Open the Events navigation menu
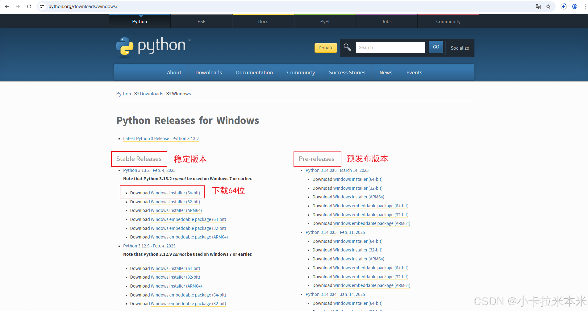The width and height of the screenshot is (588, 311). (414, 73)
